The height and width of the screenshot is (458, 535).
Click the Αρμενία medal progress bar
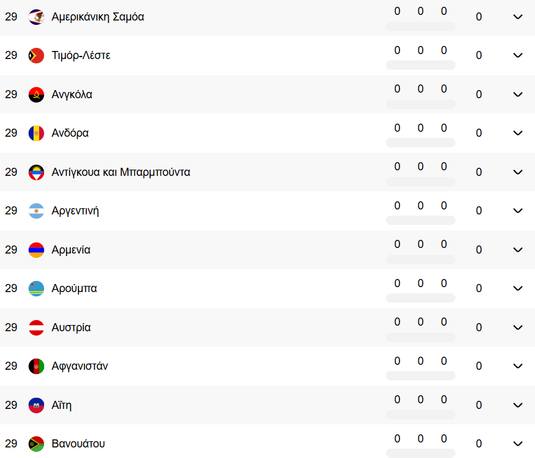[x=420, y=259]
